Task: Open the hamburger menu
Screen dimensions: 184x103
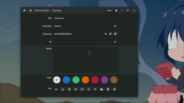Action: pos(128,11)
